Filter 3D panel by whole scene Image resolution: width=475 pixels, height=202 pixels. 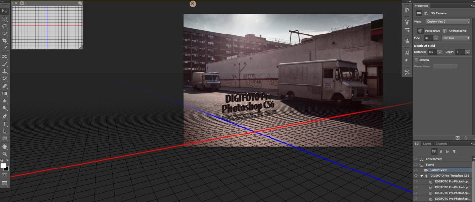(434, 152)
